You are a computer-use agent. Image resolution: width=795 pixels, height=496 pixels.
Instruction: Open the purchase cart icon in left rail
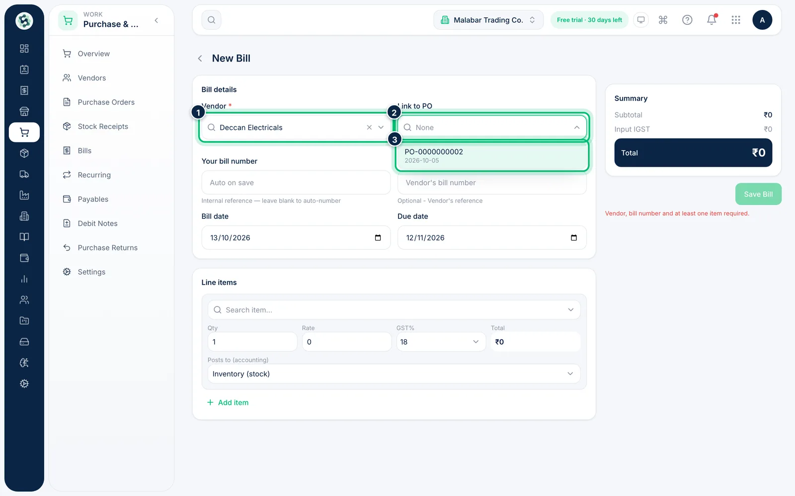24,132
